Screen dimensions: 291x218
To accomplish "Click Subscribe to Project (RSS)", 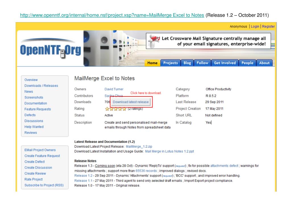I will pos(44,185).
